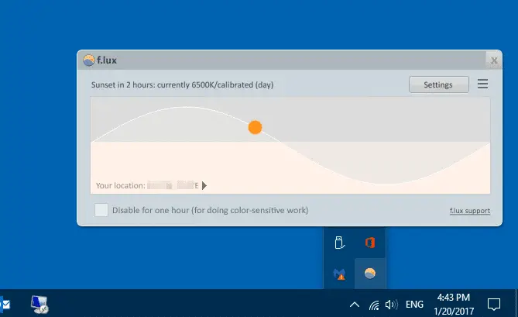The width and height of the screenshot is (518, 317).
Task: Switch input language via ENG indicator
Action: tap(414, 305)
